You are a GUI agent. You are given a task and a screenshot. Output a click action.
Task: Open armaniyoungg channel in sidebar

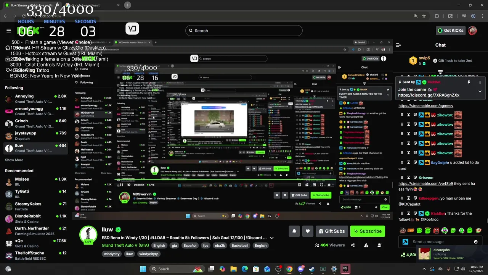pos(36,111)
